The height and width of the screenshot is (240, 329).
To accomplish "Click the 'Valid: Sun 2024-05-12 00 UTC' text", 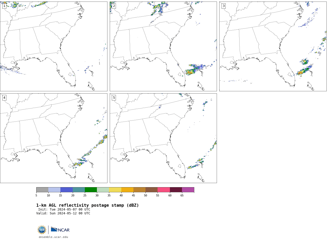I will pos(63,213).
